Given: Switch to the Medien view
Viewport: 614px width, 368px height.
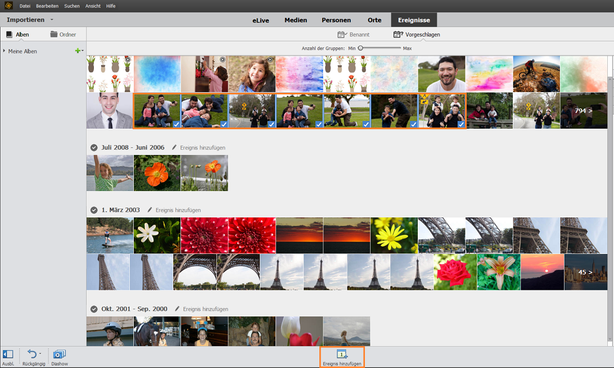Looking at the screenshot, I should 296,20.
